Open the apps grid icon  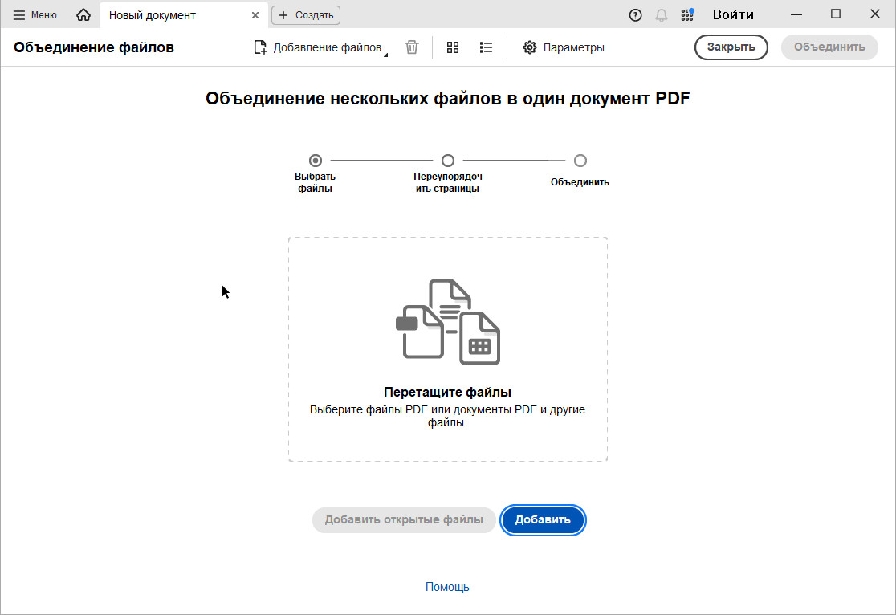coord(687,15)
